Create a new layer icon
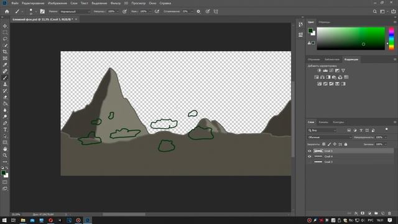Image resolution: width=398 pixels, height=224 pixels. tap(383, 213)
